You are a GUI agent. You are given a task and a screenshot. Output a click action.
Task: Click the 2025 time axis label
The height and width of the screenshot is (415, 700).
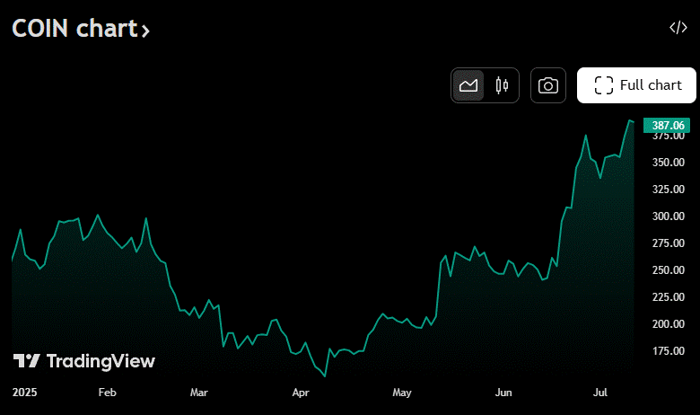(x=24, y=393)
